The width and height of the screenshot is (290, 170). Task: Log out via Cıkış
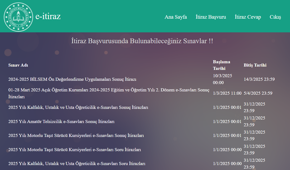(275, 17)
